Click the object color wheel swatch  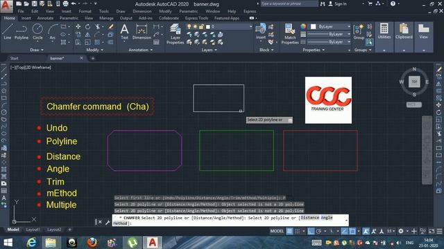303,26
